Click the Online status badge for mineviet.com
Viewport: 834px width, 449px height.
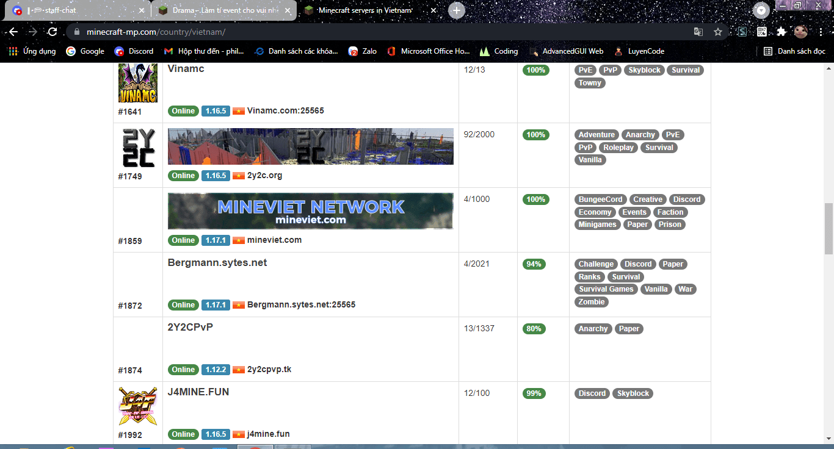(x=183, y=240)
